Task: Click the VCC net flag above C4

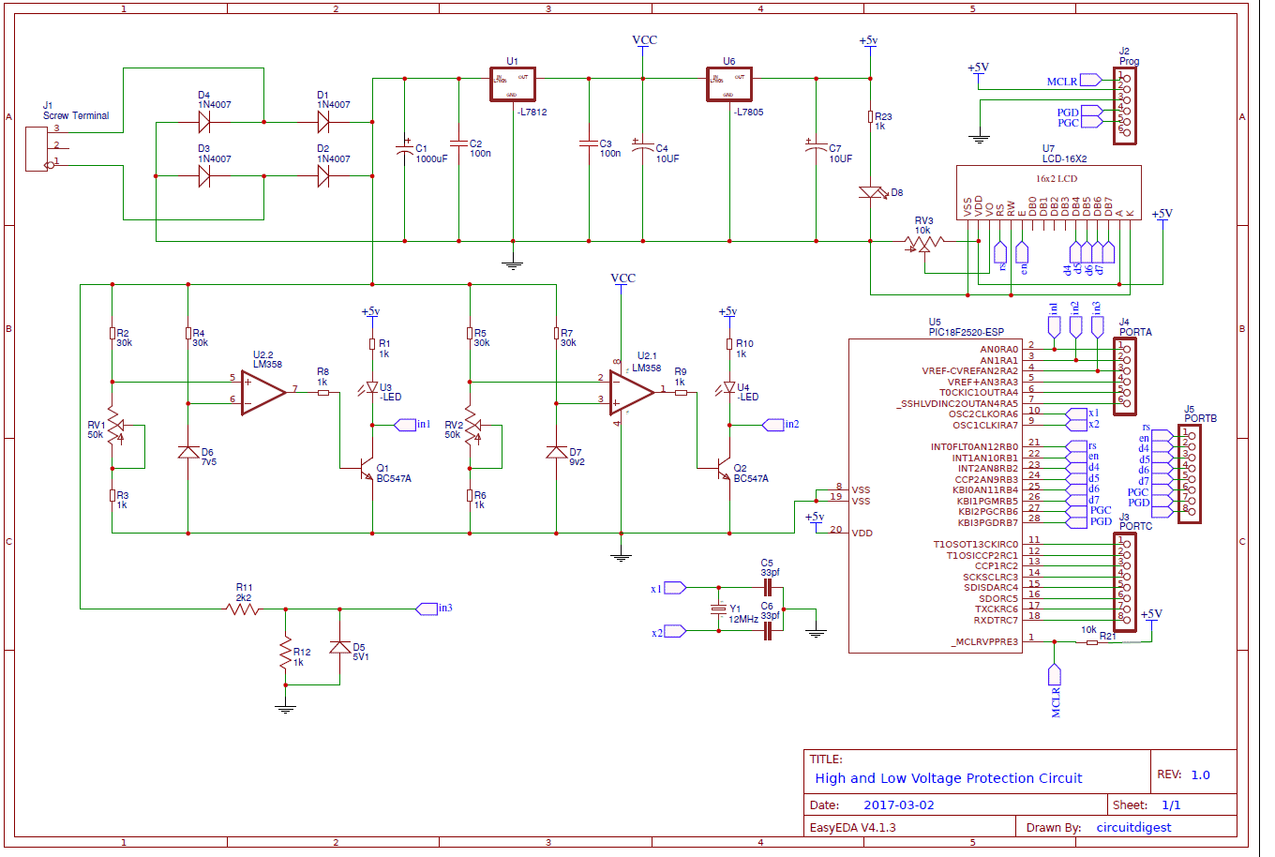Action: (643, 40)
